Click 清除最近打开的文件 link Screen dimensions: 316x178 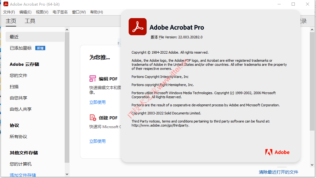coord(279,172)
